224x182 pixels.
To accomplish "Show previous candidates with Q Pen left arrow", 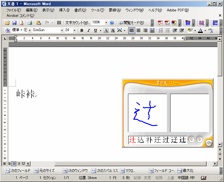I will point(191,139).
